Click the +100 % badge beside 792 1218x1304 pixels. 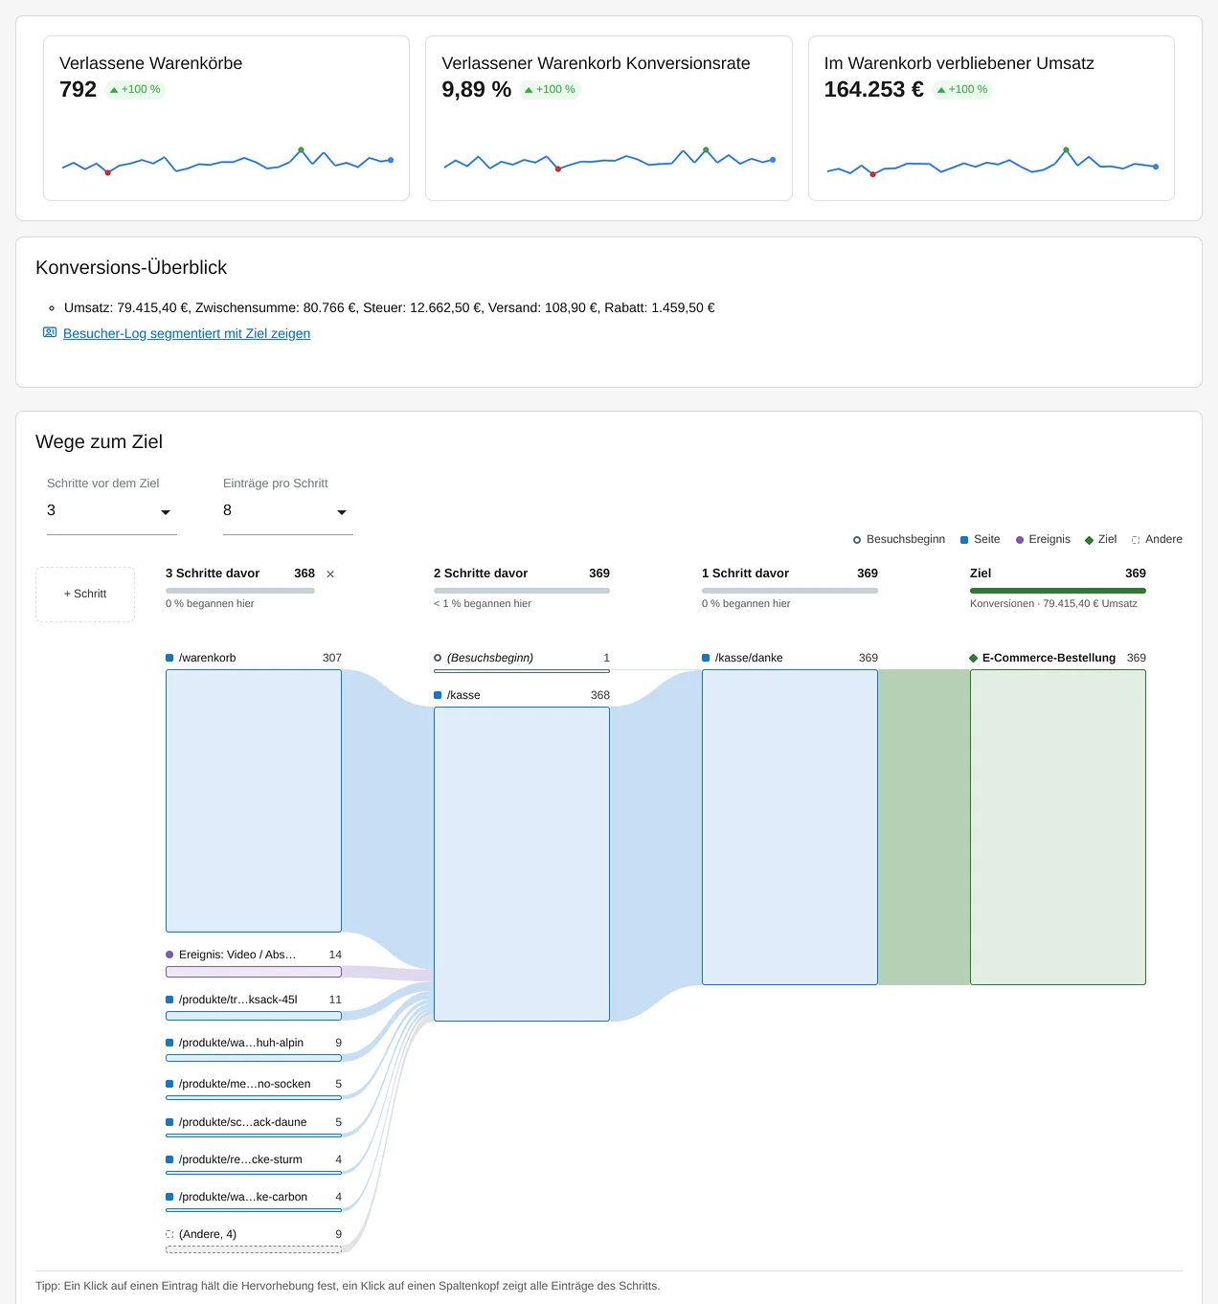(135, 90)
